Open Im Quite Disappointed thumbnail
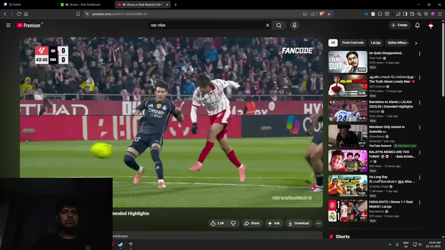Screen dimensions: 445x250 tap(348, 62)
